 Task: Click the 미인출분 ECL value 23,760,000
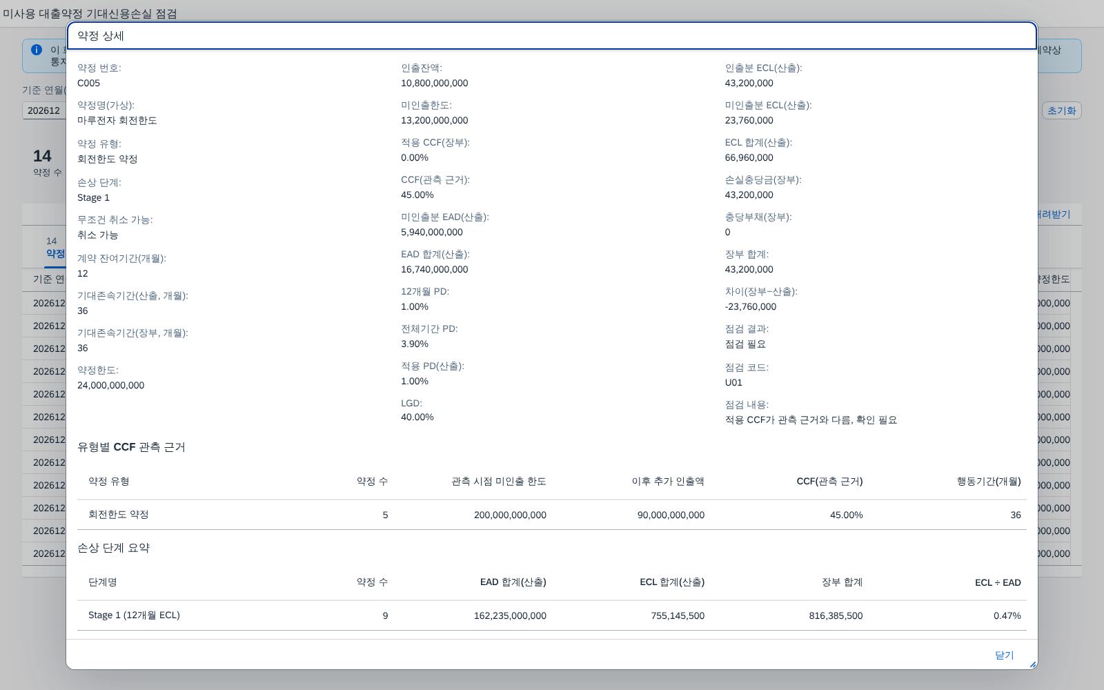(x=749, y=120)
